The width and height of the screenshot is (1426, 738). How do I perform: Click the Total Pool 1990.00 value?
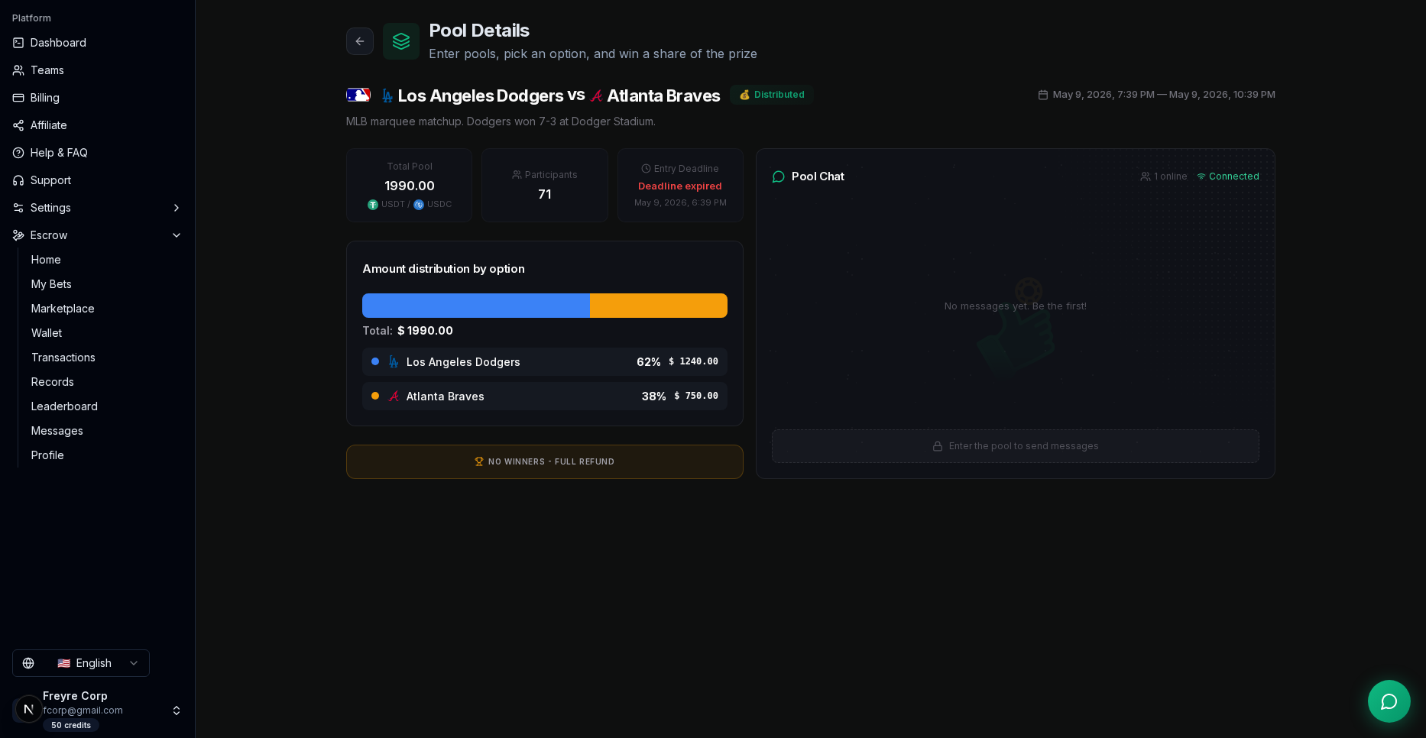[x=410, y=186]
